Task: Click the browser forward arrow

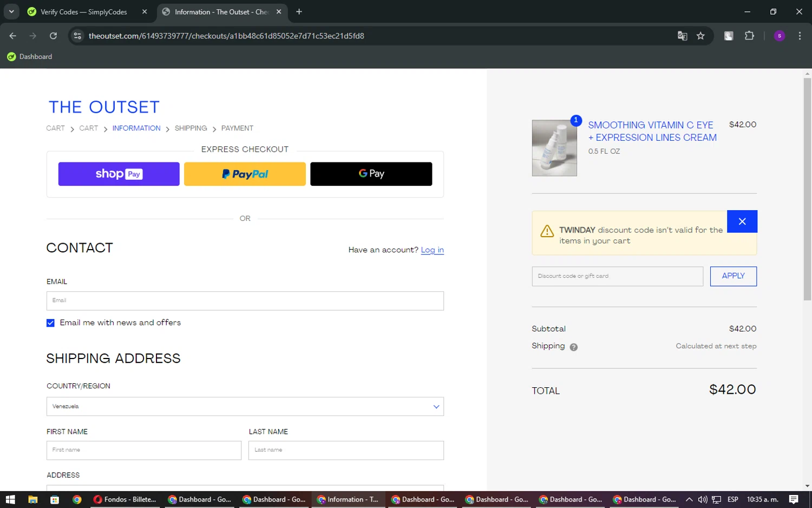Action: coord(33,36)
